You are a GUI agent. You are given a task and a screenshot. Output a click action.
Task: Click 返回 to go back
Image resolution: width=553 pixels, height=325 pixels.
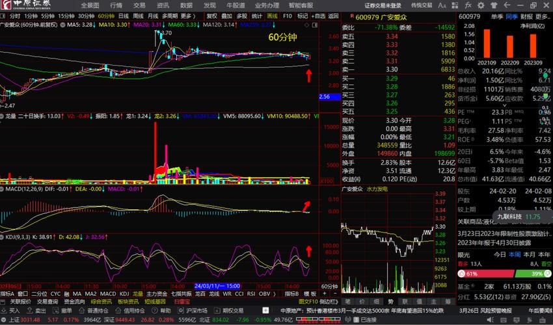[x=333, y=16]
